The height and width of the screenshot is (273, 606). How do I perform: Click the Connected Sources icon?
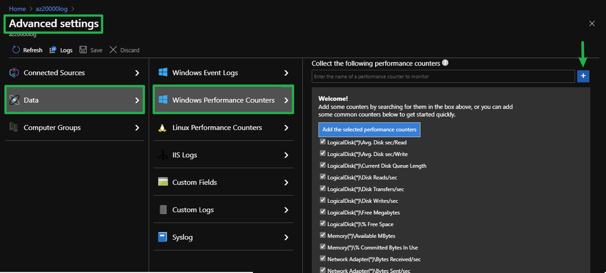(x=14, y=73)
